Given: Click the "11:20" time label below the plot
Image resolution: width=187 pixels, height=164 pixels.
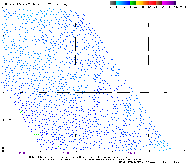Looking at the screenshot, I should pyautogui.click(x=131, y=153).
